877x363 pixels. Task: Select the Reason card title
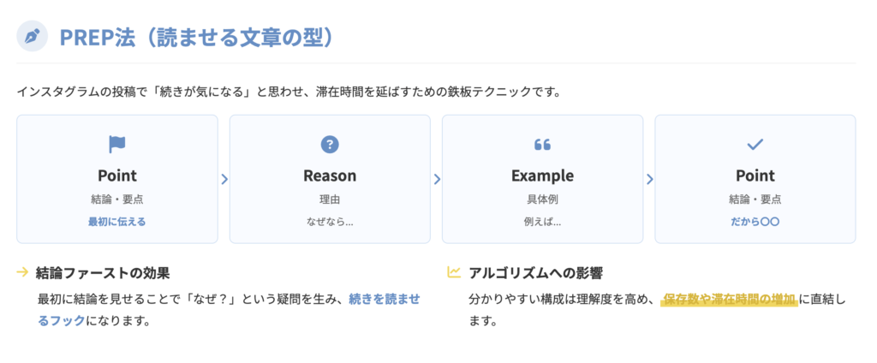click(x=330, y=176)
